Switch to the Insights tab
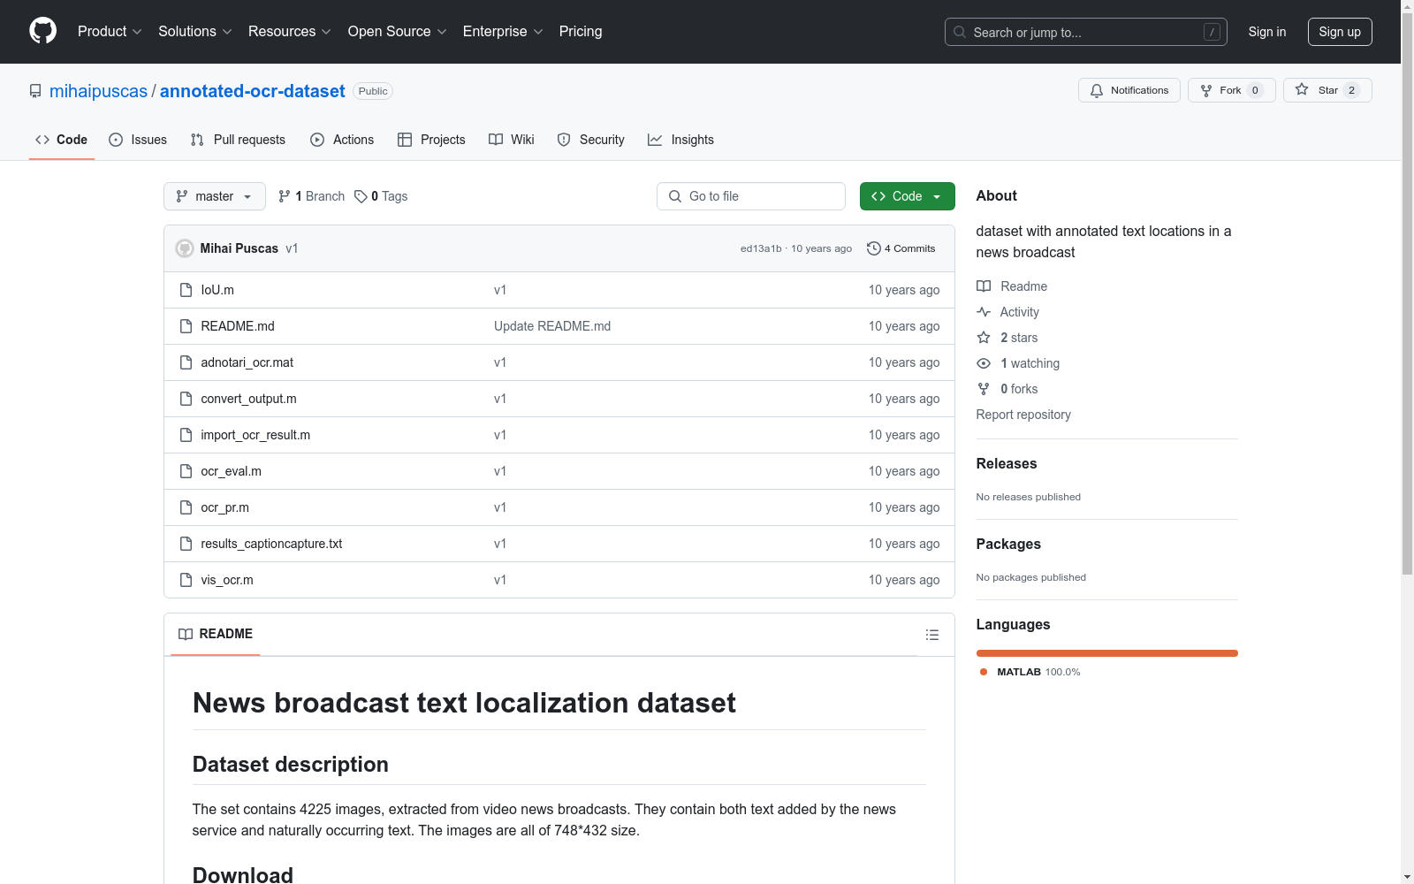The image size is (1414, 884). coord(680,140)
